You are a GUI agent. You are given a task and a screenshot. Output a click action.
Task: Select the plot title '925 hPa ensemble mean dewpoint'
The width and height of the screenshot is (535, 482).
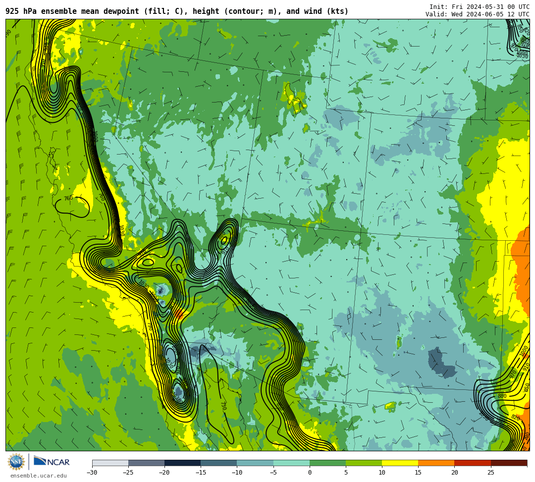pyautogui.click(x=72, y=11)
